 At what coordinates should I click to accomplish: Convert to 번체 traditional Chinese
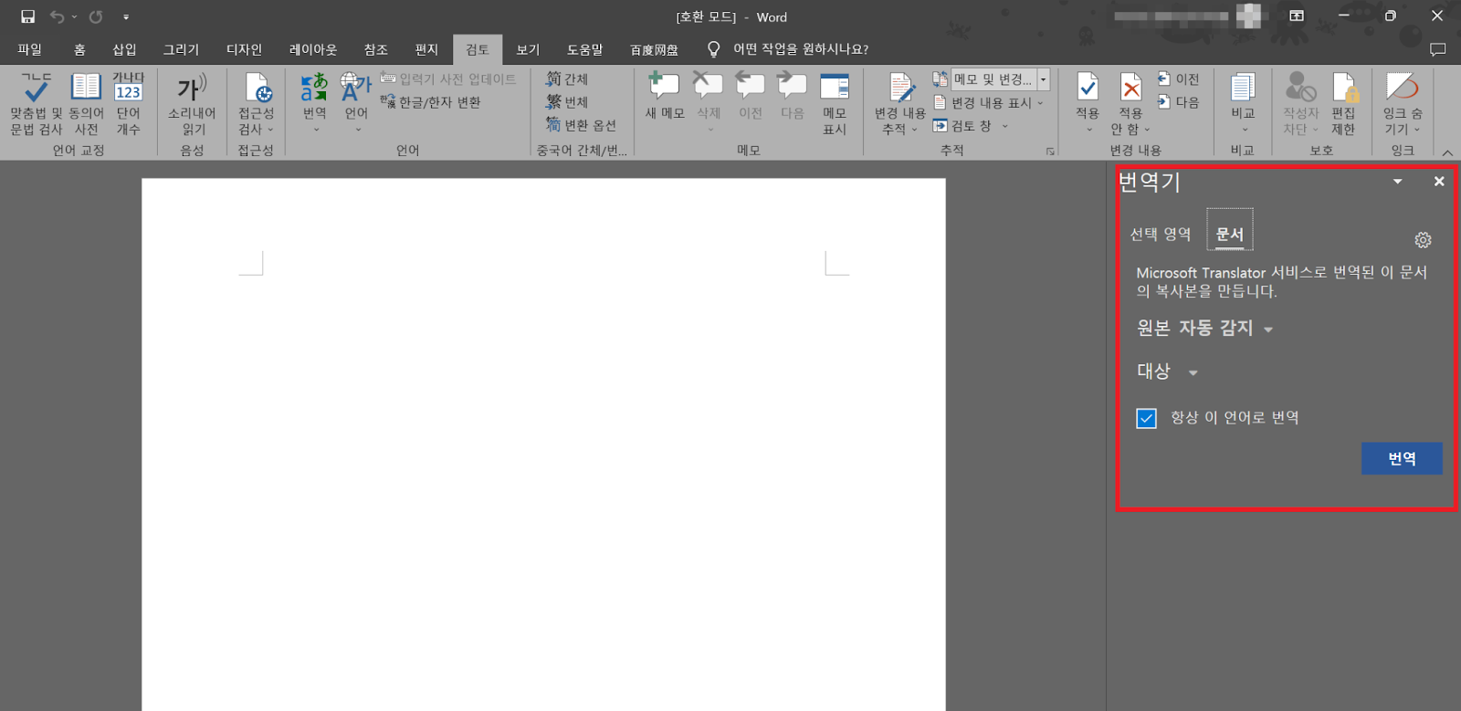coord(567,102)
